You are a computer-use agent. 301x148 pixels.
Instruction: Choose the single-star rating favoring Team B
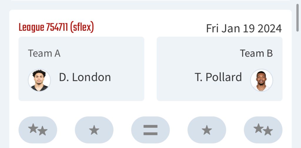click(x=207, y=130)
